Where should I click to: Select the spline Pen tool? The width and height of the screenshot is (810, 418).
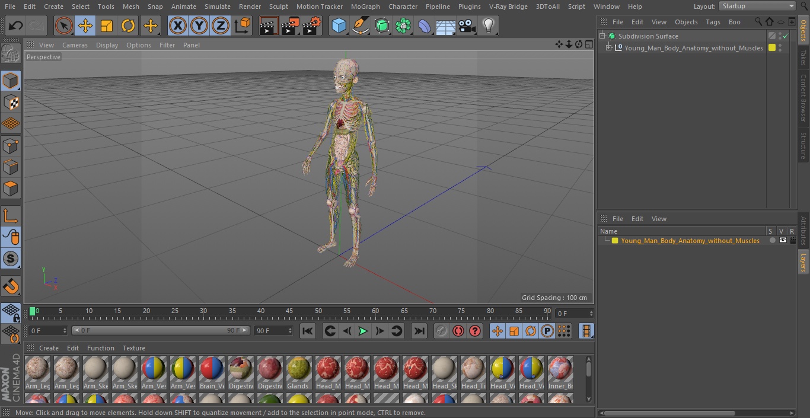coord(360,25)
